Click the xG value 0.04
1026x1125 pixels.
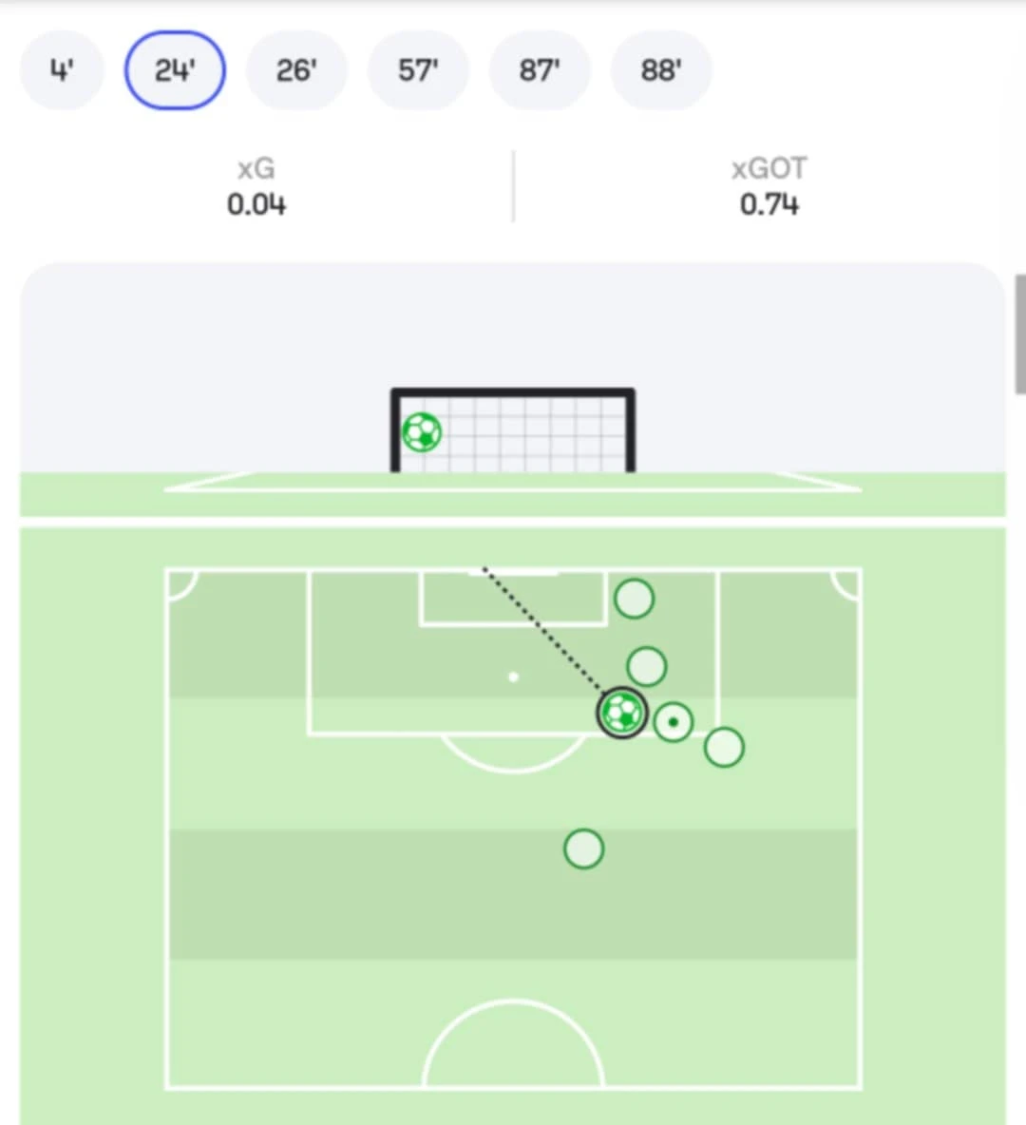tap(256, 204)
